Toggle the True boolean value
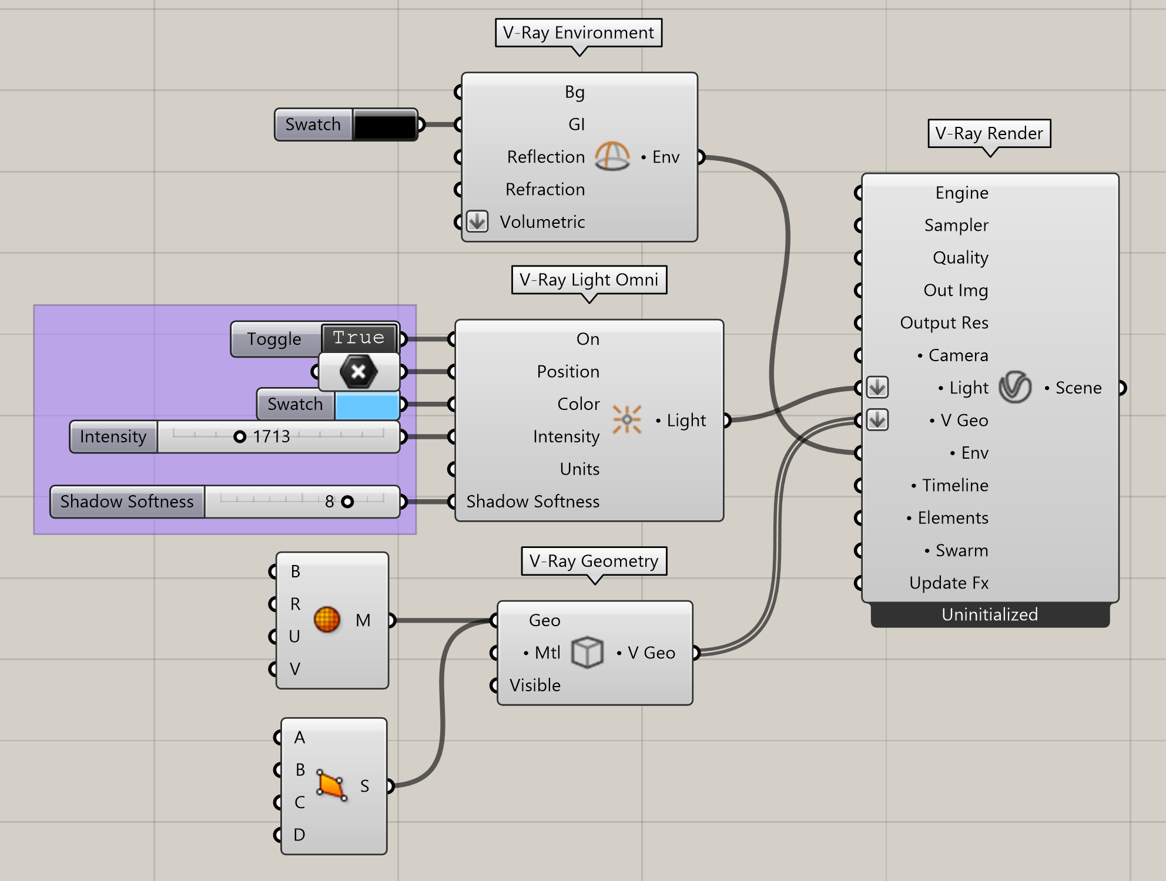1166x881 pixels. (x=358, y=338)
